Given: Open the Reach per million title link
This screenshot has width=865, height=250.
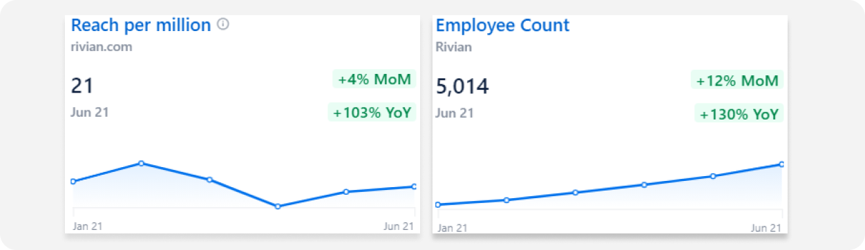Looking at the screenshot, I should point(141,26).
